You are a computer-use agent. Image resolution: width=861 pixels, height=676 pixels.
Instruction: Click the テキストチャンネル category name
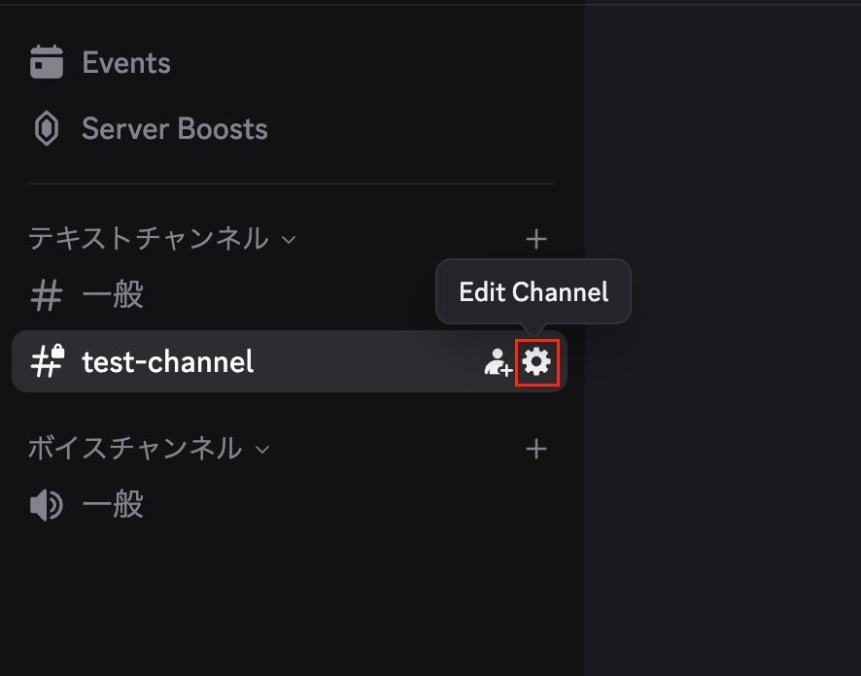148,239
